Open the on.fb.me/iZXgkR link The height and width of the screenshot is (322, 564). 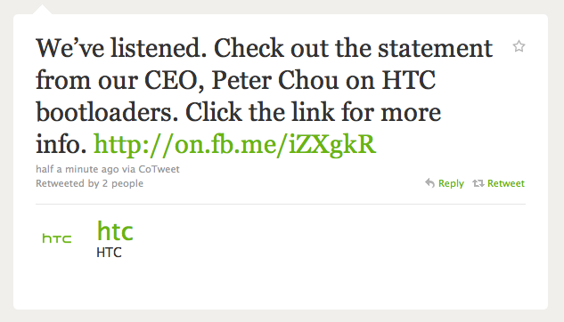[234, 144]
